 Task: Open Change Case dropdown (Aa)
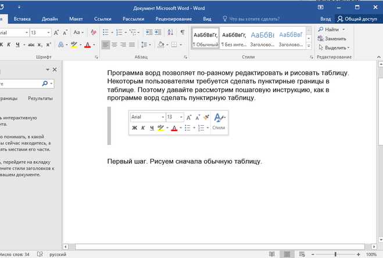click(78, 32)
